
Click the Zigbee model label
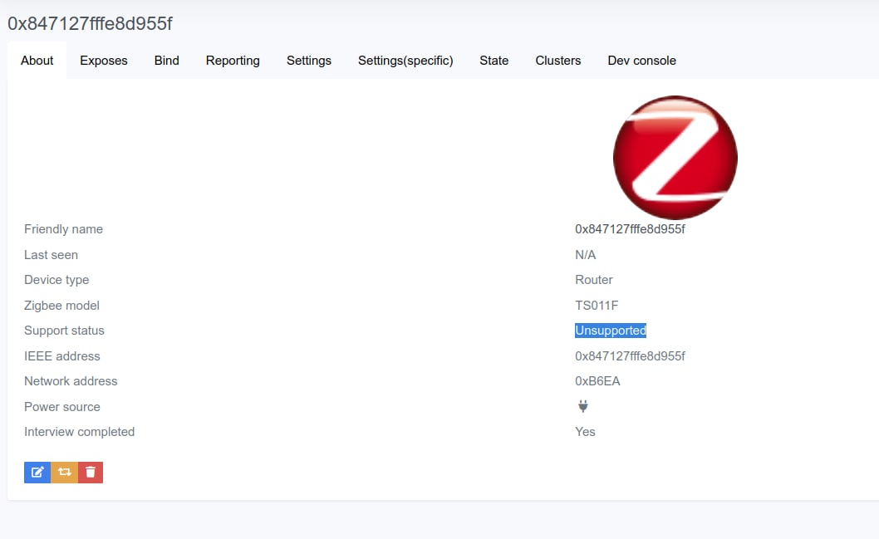[x=61, y=306]
